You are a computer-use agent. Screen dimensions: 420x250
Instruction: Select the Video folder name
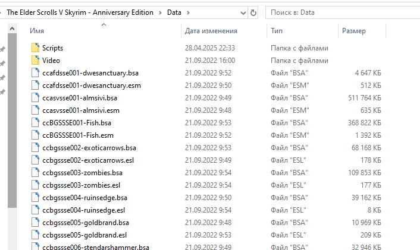[x=51, y=61]
